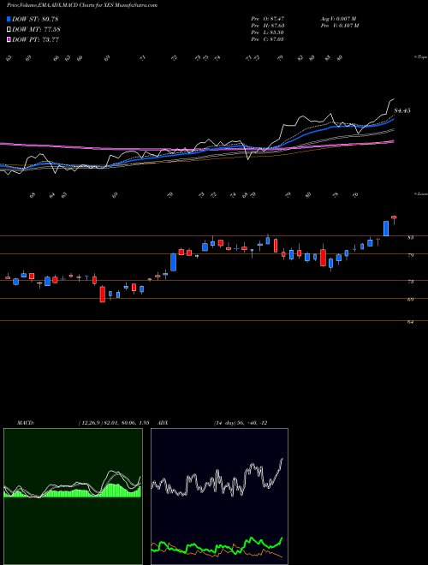Click the 79 price axis label
This screenshot has width=428, height=565.
[411, 255]
